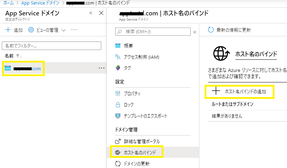Click the ホスト名のバインド globe menu icon

pos(118,152)
